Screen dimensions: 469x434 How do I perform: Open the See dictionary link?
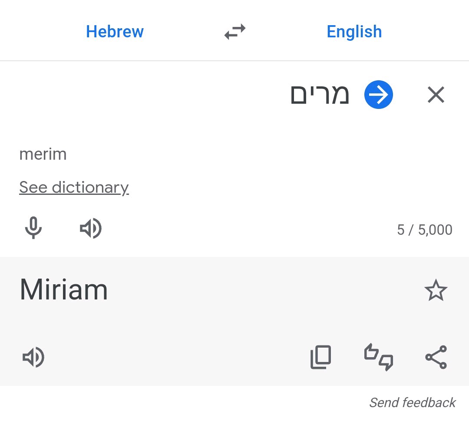click(74, 187)
